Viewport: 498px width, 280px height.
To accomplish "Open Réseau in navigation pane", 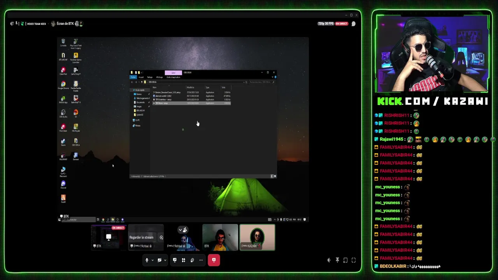I will [x=137, y=126].
